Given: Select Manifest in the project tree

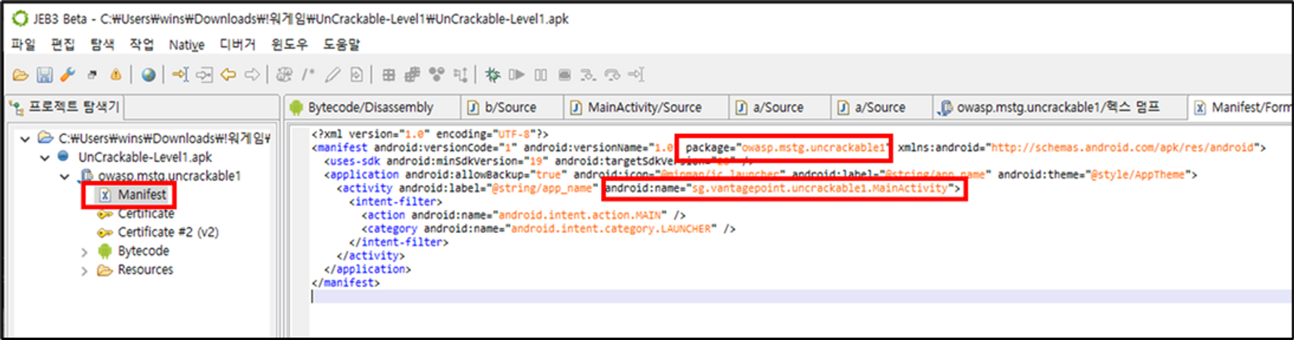Looking at the screenshot, I should (142, 195).
